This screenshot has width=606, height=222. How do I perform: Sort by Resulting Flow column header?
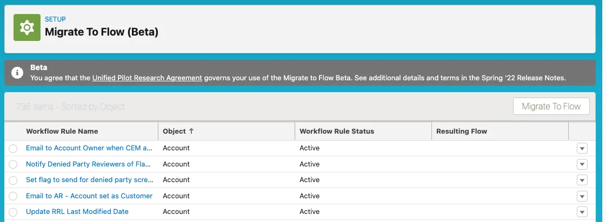(462, 131)
